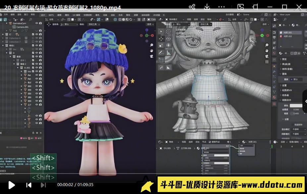Viewport: 307px width, 194px height.
Task: Click pan hand icon in right viewport
Action: point(267,51)
